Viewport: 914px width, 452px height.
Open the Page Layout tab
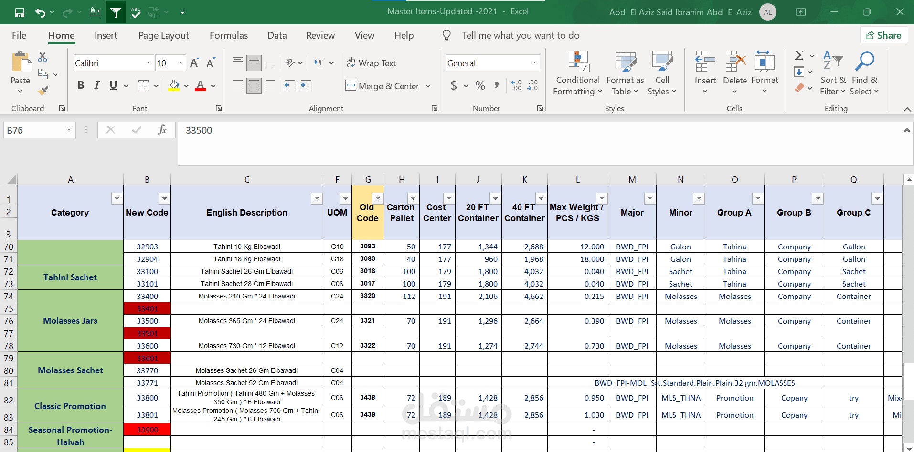coord(163,35)
